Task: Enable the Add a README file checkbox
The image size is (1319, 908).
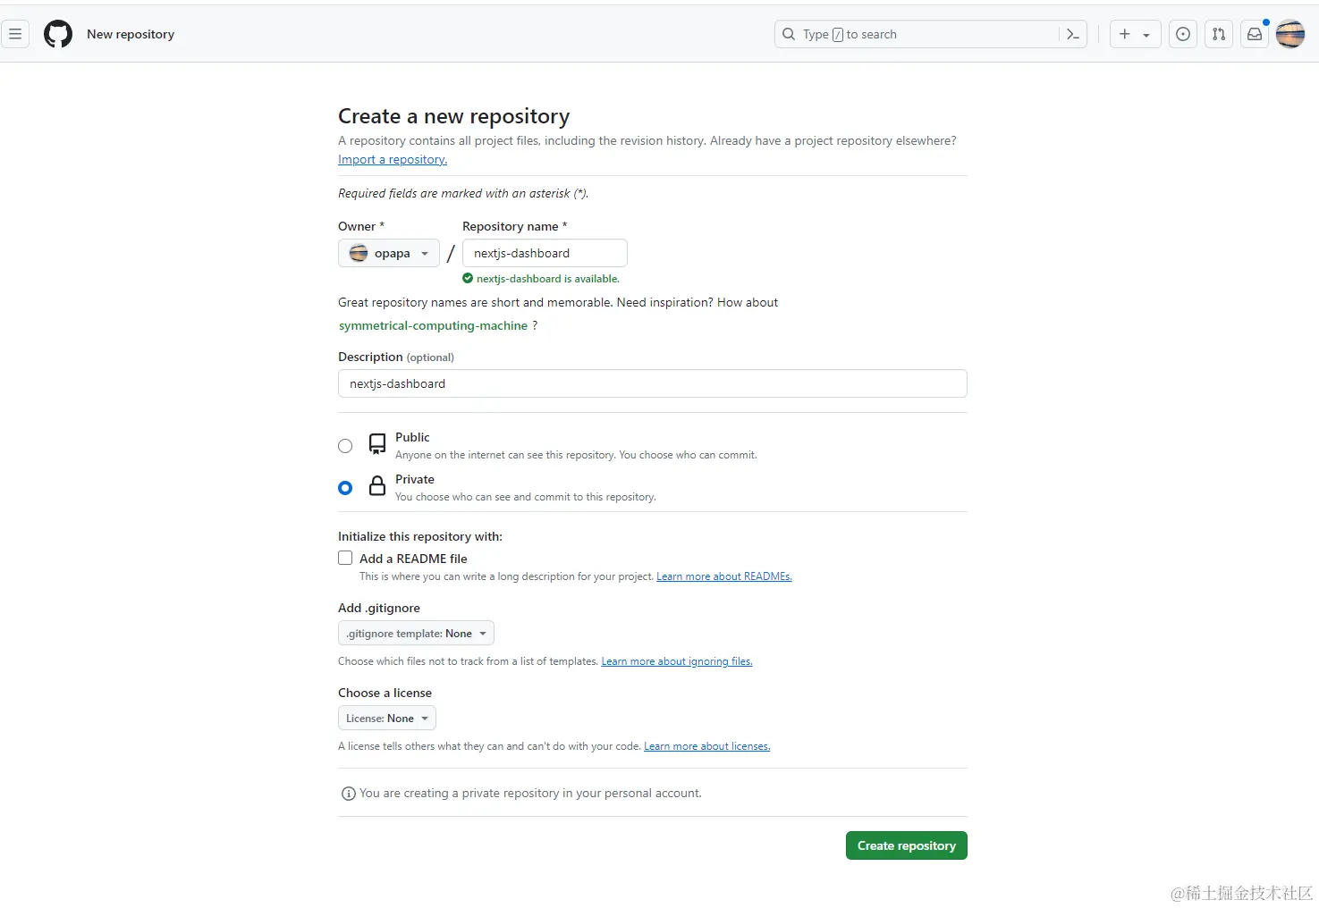Action: 345,558
